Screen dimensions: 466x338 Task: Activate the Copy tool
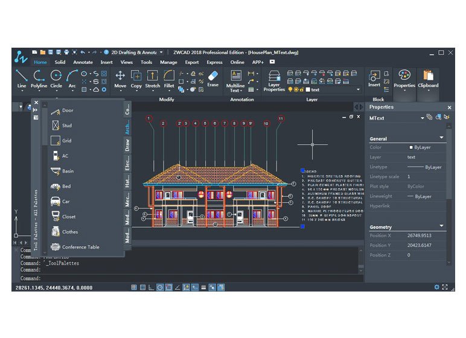click(x=136, y=79)
